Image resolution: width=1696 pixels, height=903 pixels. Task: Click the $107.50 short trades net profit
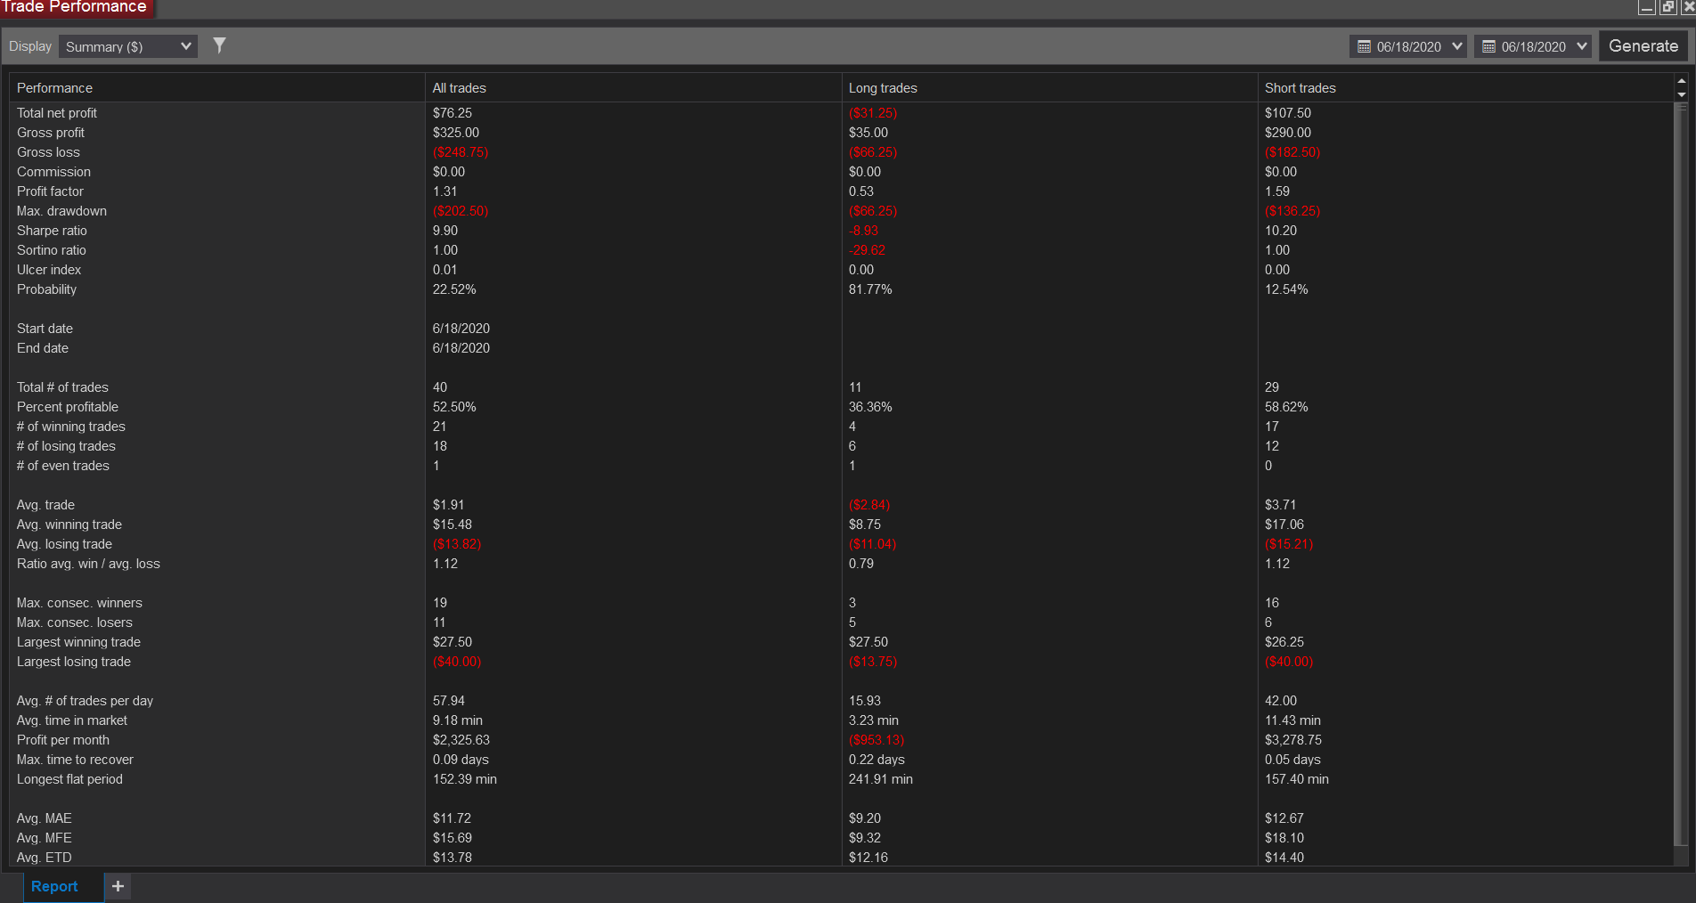1288,113
